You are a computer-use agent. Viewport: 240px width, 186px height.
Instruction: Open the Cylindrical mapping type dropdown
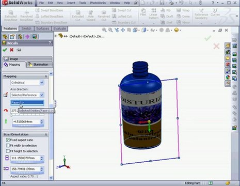(x=42, y=83)
